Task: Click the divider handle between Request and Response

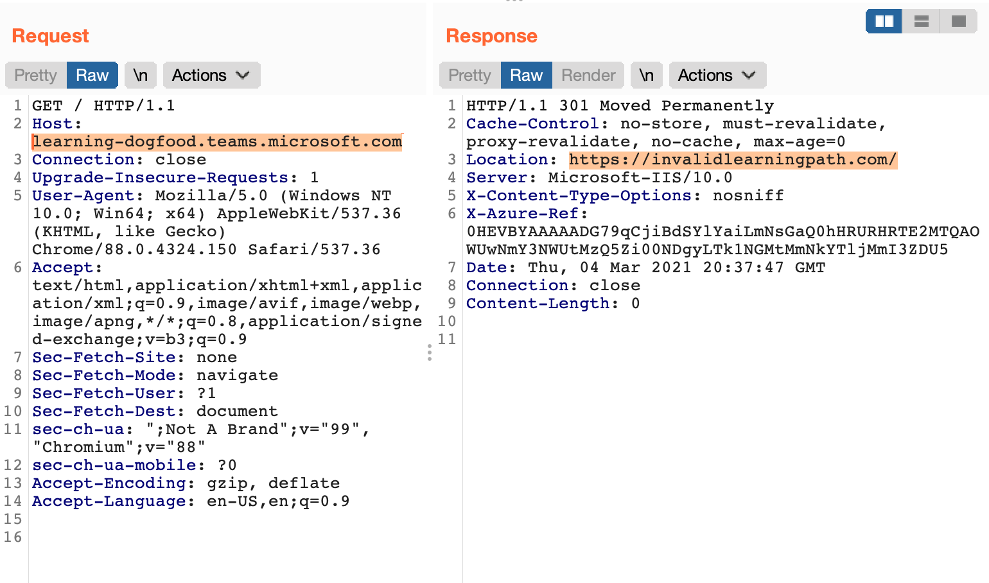Action: point(430,352)
